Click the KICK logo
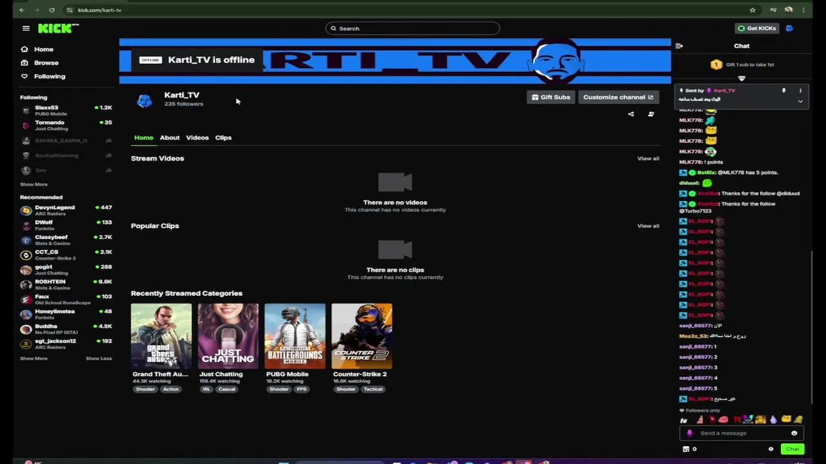 (x=58, y=28)
